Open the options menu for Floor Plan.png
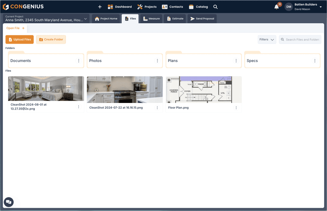The height and width of the screenshot is (211, 327). pos(236,107)
